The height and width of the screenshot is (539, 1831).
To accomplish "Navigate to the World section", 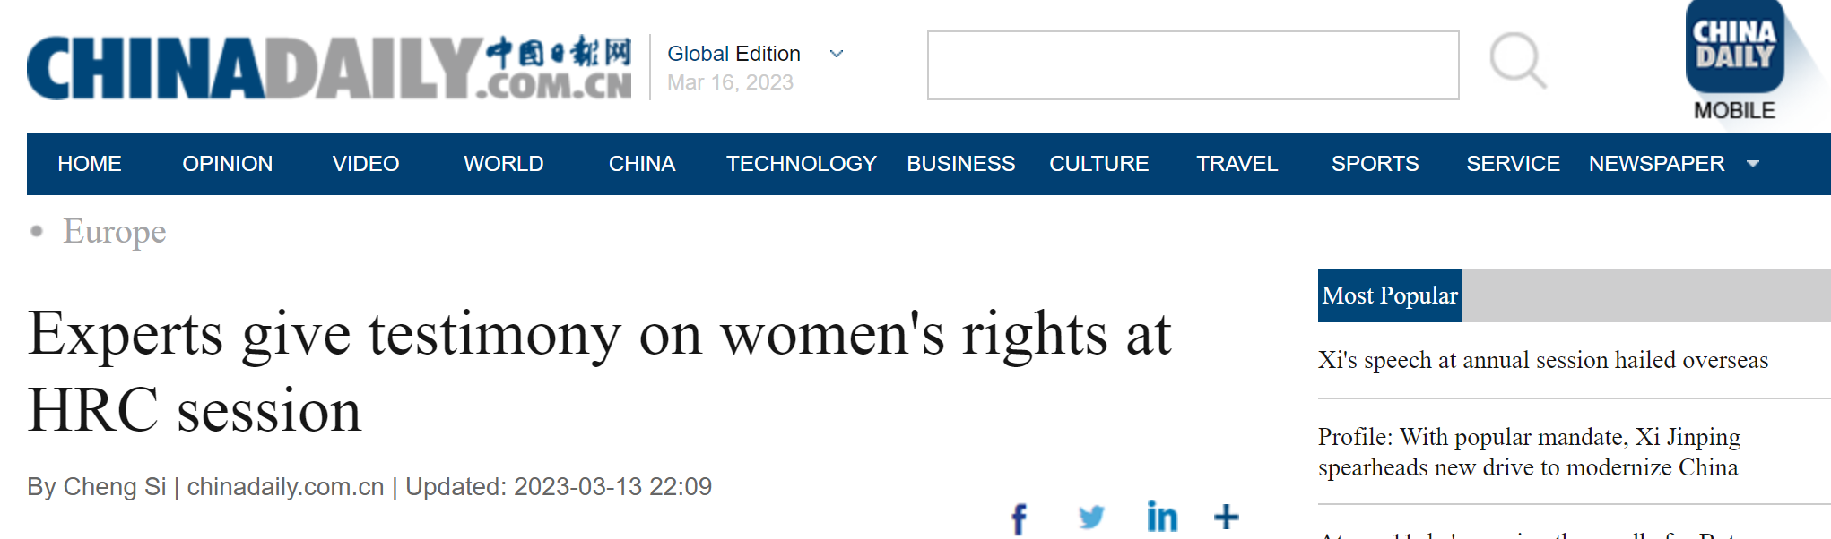I will click(x=504, y=164).
